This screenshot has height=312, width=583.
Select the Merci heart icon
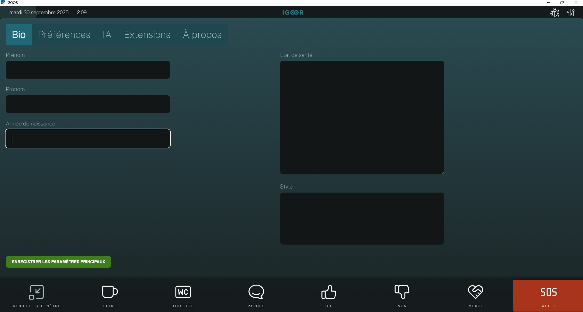click(x=475, y=292)
